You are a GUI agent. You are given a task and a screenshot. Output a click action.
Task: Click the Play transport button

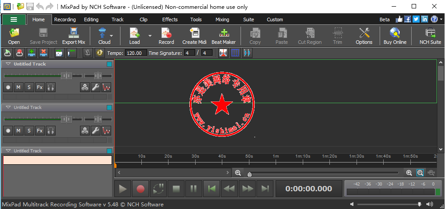(x=123, y=189)
